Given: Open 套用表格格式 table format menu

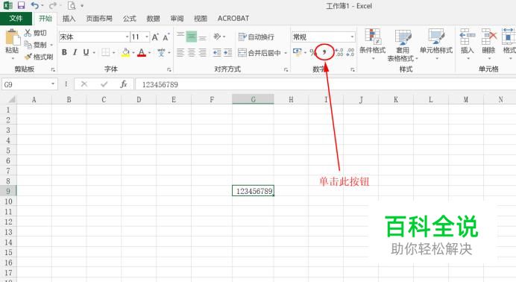Looking at the screenshot, I should point(403,46).
